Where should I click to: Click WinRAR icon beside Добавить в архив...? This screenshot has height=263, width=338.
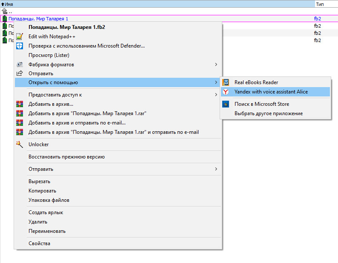(20, 104)
